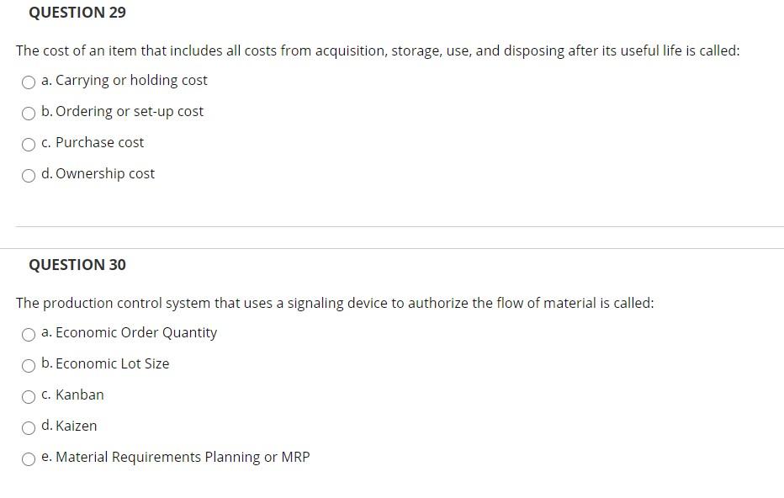Tick the Kanban radio button
The image size is (784, 498).
29,397
